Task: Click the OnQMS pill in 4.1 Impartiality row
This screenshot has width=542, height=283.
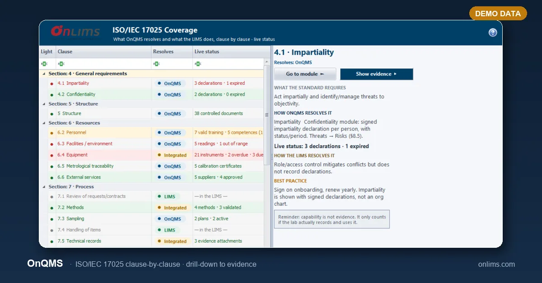Action: click(169, 84)
